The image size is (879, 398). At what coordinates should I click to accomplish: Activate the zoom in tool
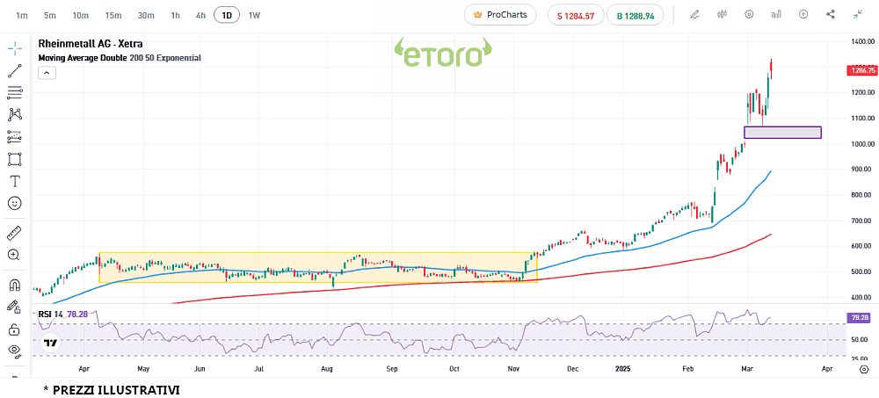[x=15, y=255]
